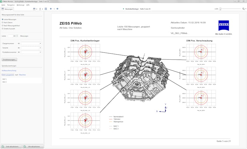Click refresh icon on Seite aktualisieren
This screenshot has height=149, width=247.
click(3, 146)
